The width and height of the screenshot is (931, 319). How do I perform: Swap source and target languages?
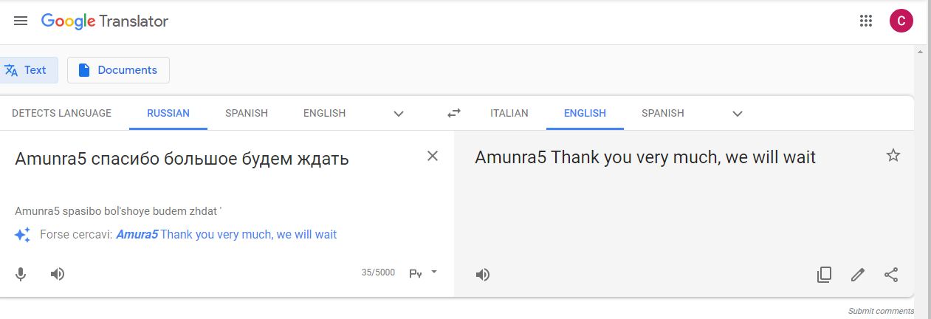point(454,113)
